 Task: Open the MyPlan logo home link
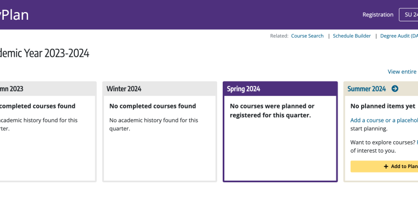click(x=14, y=15)
